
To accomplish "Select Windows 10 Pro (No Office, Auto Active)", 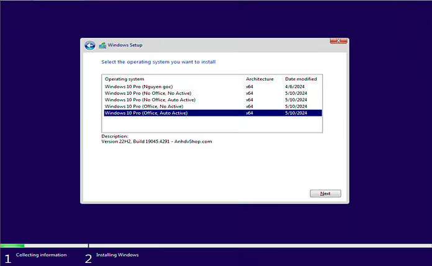I will point(213,100).
